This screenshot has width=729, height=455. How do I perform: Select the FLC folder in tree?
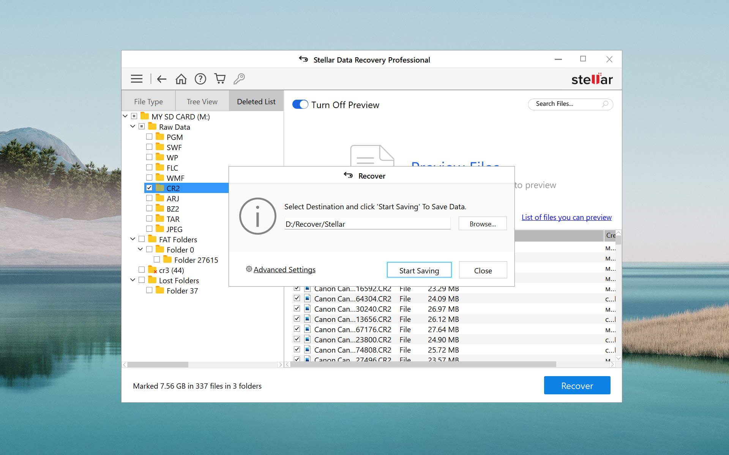point(172,168)
